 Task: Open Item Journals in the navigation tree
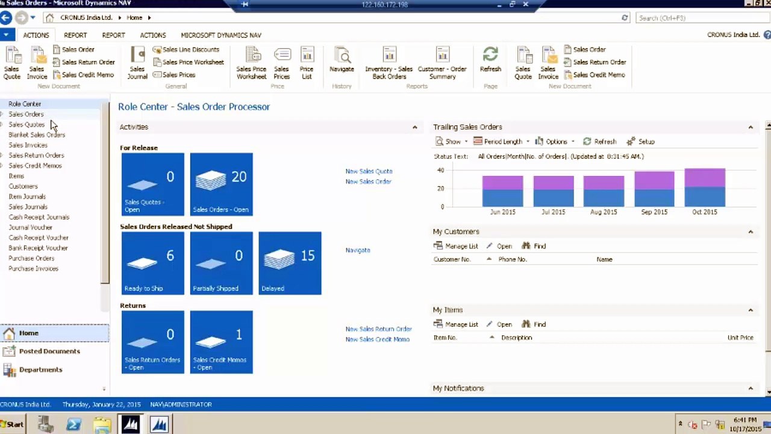(x=27, y=197)
